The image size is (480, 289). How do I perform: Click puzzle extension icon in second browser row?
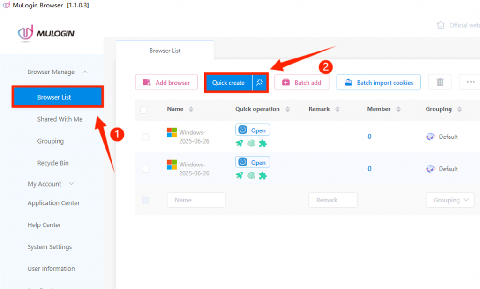point(262,175)
